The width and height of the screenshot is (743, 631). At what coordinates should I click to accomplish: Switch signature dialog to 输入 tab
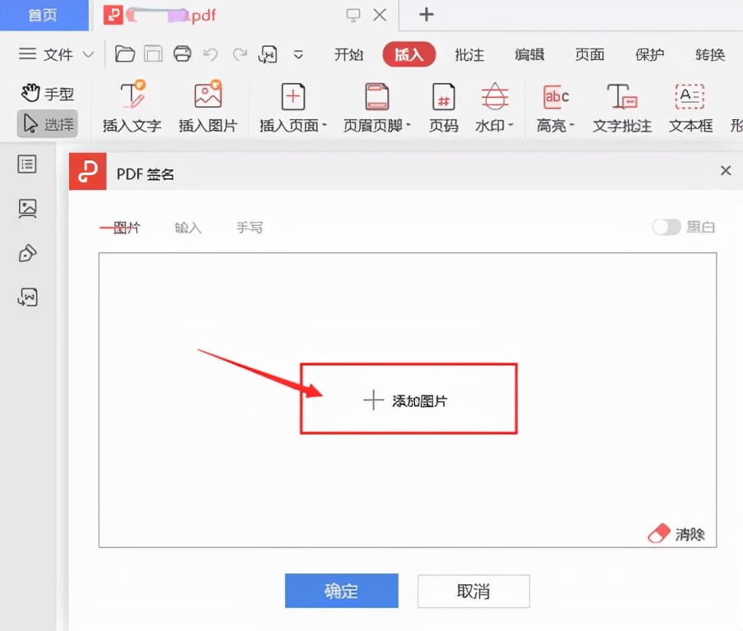pyautogui.click(x=187, y=228)
